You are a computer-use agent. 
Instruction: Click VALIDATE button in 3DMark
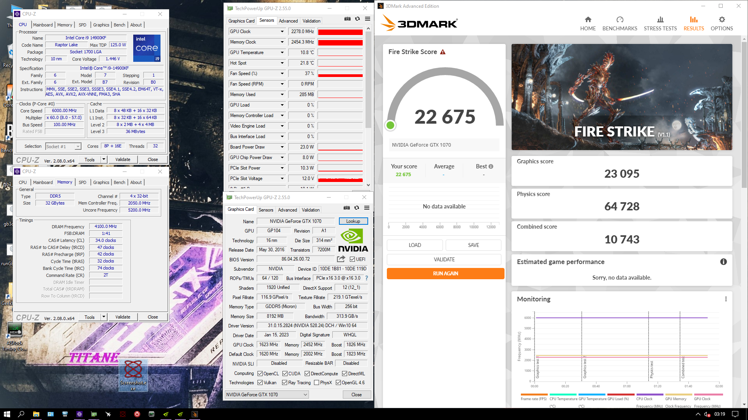[444, 259]
